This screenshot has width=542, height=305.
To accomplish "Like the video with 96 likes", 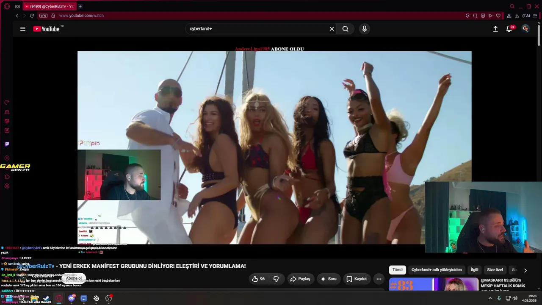I will (258, 279).
